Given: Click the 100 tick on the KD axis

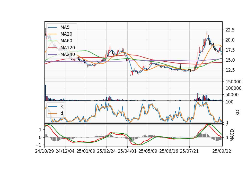Looking at the screenshot, I should pyautogui.click(x=230, y=102).
